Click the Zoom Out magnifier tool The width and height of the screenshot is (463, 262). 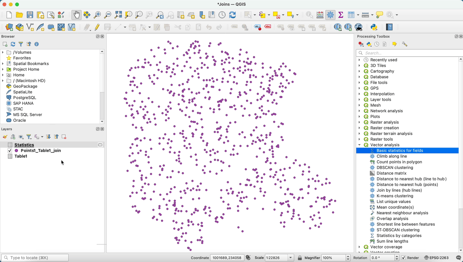point(108,15)
